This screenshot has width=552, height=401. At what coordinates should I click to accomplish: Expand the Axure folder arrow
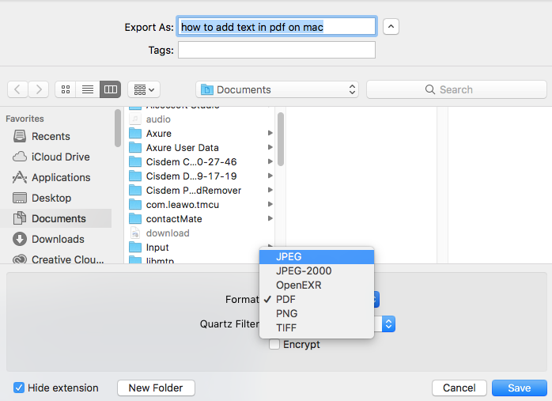coord(270,133)
